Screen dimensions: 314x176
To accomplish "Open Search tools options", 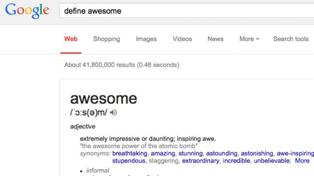I will tap(291, 39).
